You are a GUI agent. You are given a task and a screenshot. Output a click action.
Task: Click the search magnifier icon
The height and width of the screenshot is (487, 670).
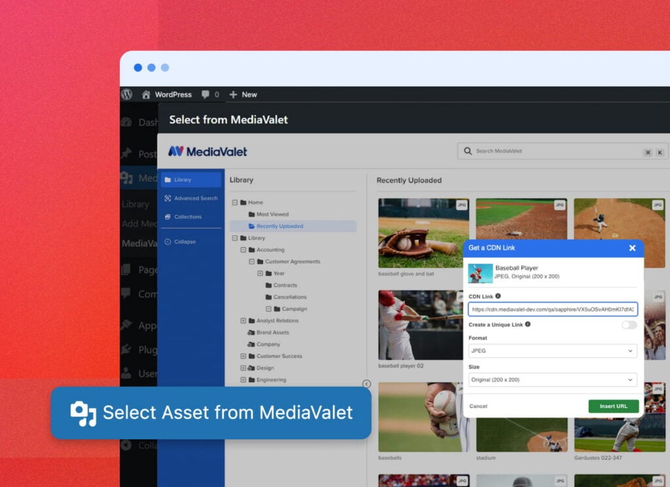pos(468,151)
